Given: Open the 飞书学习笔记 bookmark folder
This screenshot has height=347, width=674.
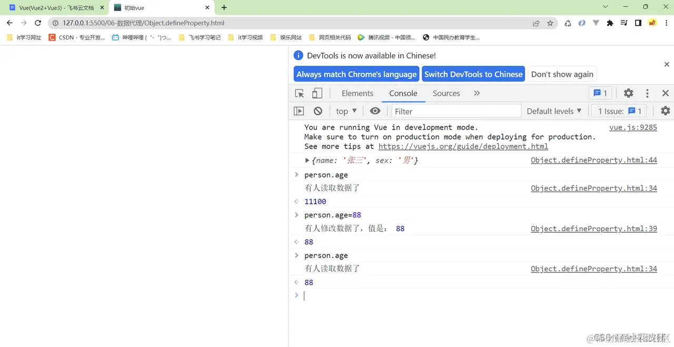Looking at the screenshot, I should (x=200, y=37).
